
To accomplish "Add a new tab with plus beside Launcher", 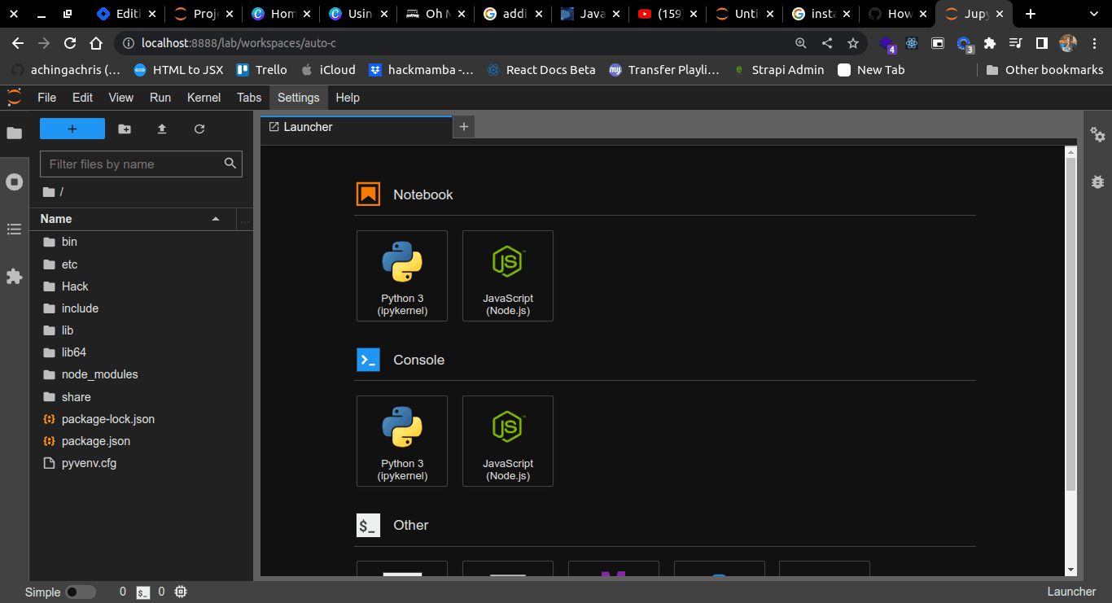I will (x=464, y=127).
